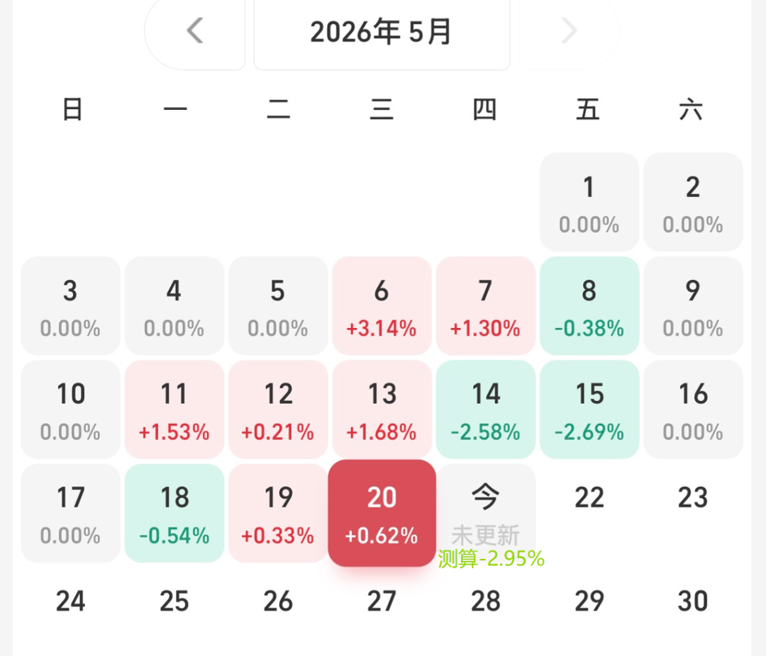
Task: Select day 25 in the calendar
Action: pos(174,601)
